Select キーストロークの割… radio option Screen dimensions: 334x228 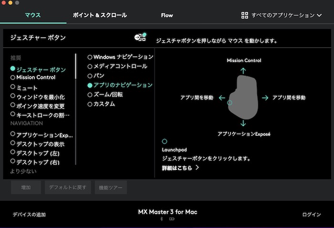13,114
